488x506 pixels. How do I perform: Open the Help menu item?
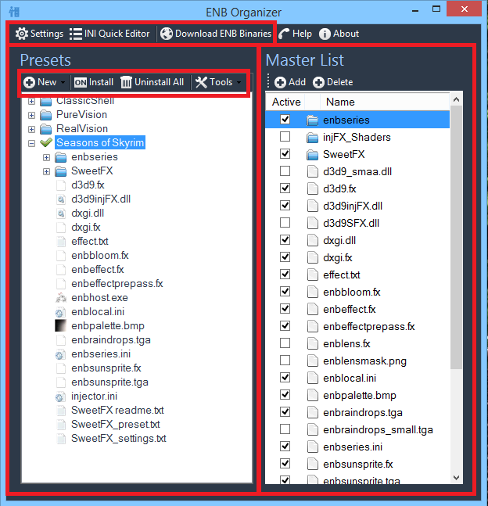[296, 34]
